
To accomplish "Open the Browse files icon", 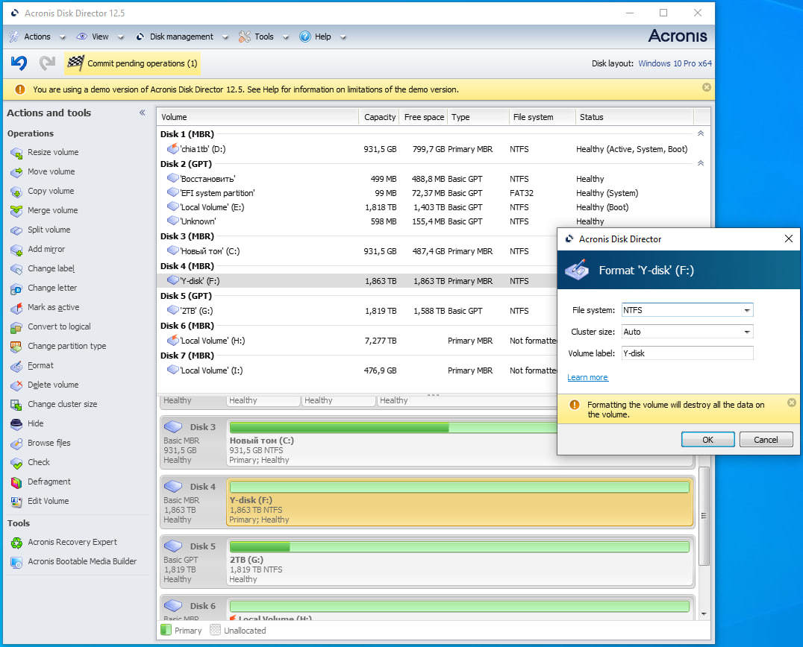I will (x=16, y=444).
